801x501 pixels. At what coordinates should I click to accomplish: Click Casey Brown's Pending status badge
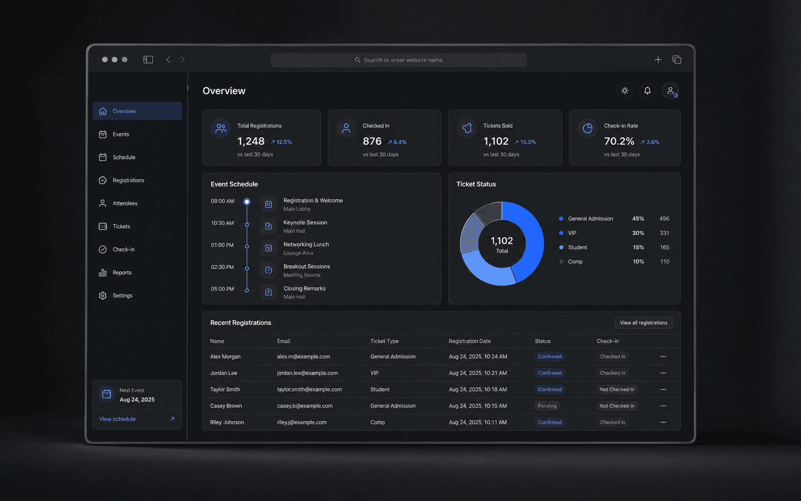tap(547, 406)
